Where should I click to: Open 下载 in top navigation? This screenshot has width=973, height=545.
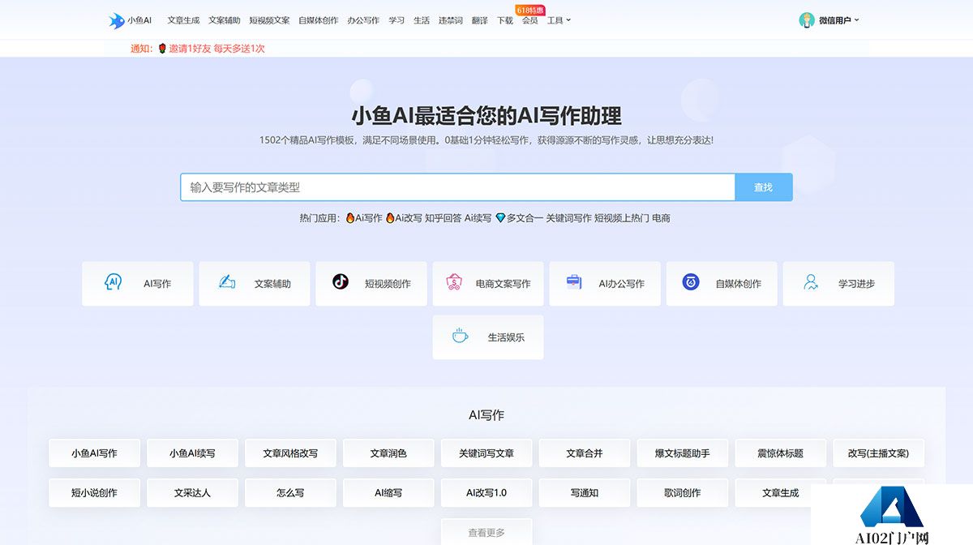[x=504, y=20]
